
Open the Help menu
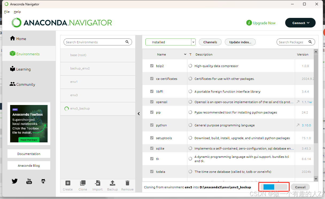pos(17,12)
